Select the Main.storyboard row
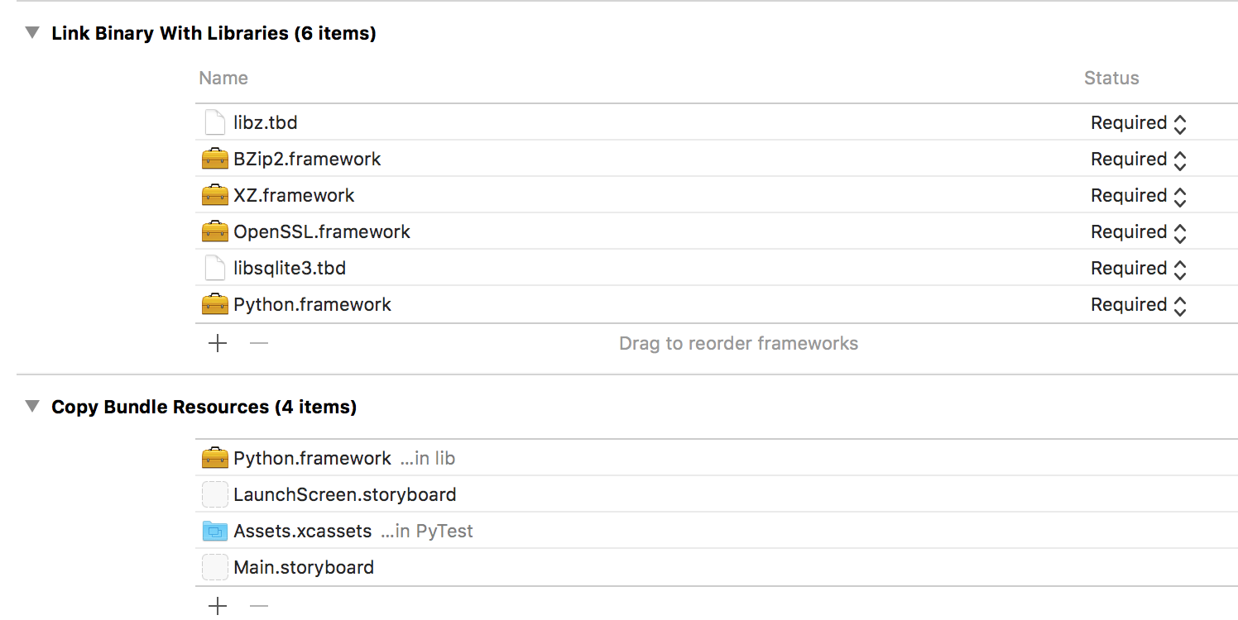The height and width of the screenshot is (620, 1238). point(718,567)
